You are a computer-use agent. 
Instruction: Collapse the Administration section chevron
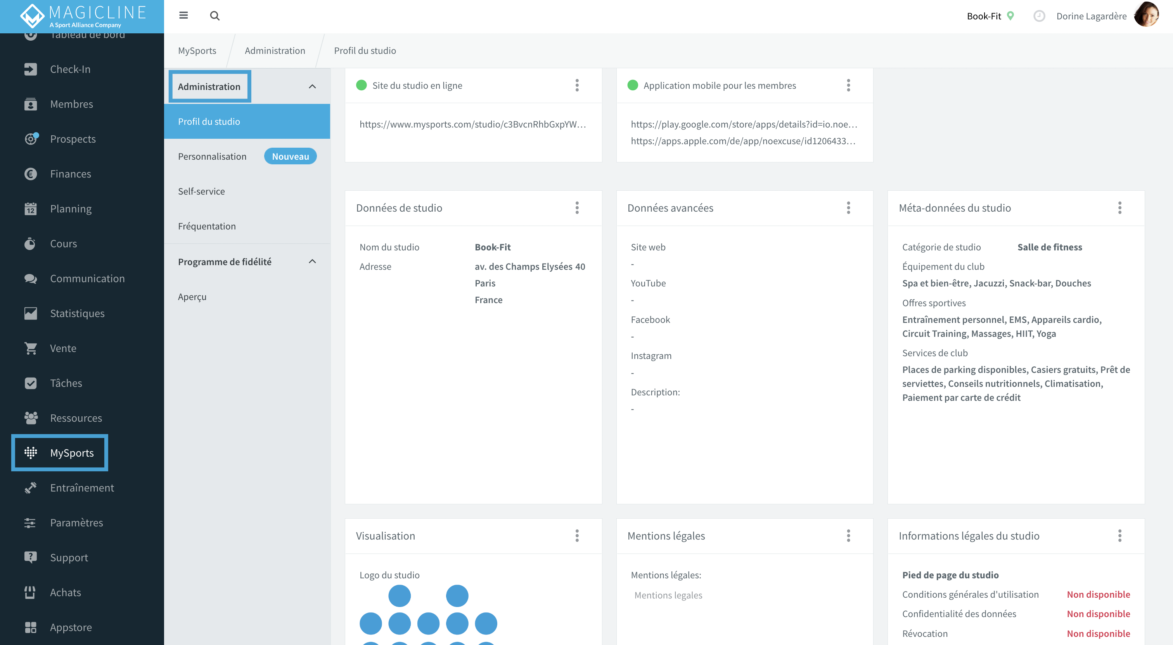(312, 86)
